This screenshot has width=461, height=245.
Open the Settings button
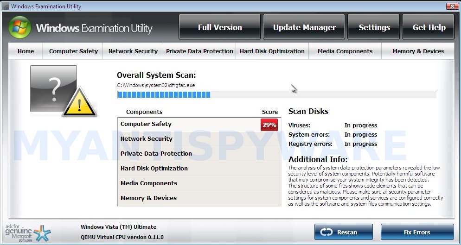pyautogui.click(x=374, y=27)
